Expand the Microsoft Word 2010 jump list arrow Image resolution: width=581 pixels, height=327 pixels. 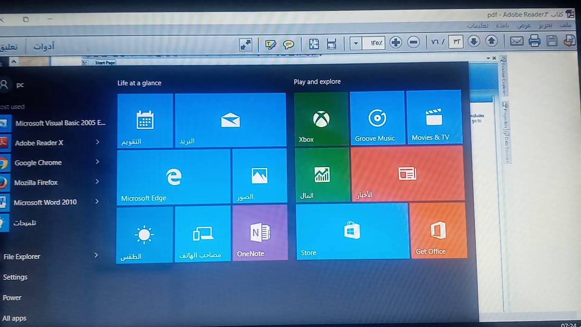[x=97, y=201]
